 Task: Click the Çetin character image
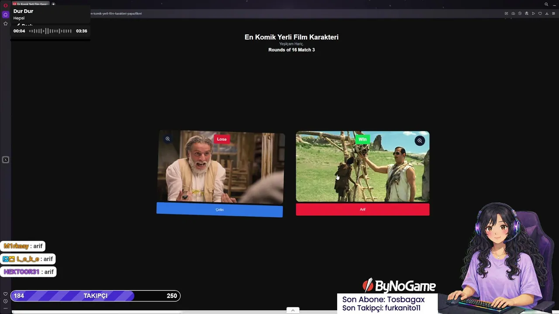tap(221, 168)
